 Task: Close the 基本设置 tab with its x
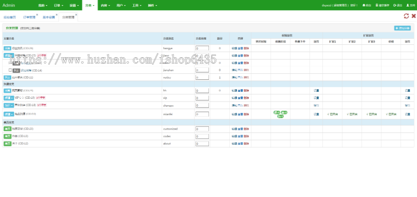tap(57, 15)
